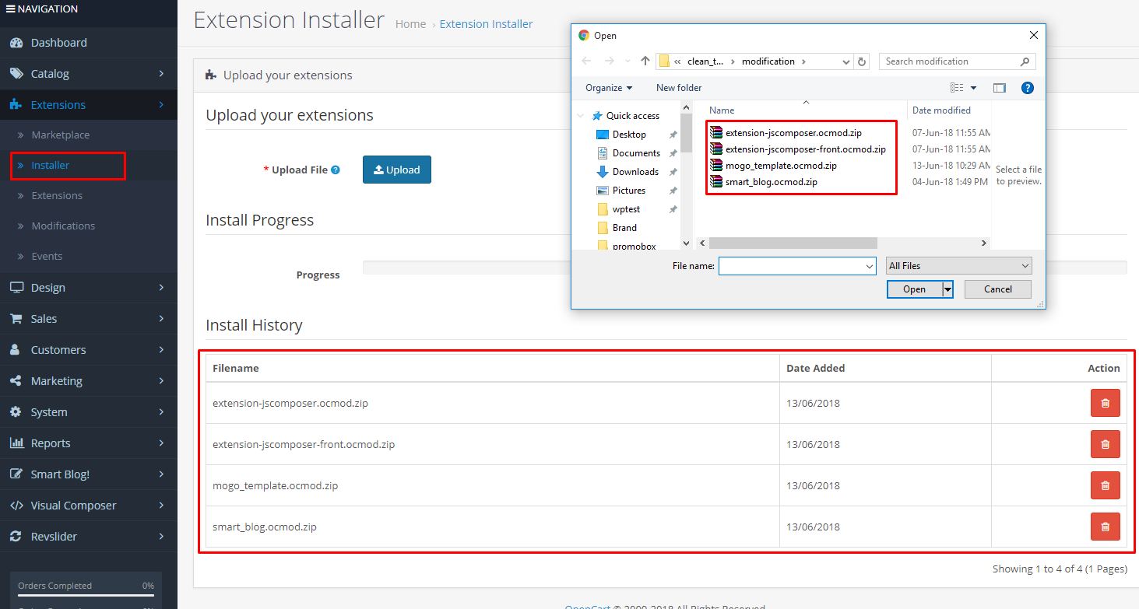Screen dimensions: 1139x609
Task: Select Pictures in the dialog folder tree
Action: (x=629, y=191)
